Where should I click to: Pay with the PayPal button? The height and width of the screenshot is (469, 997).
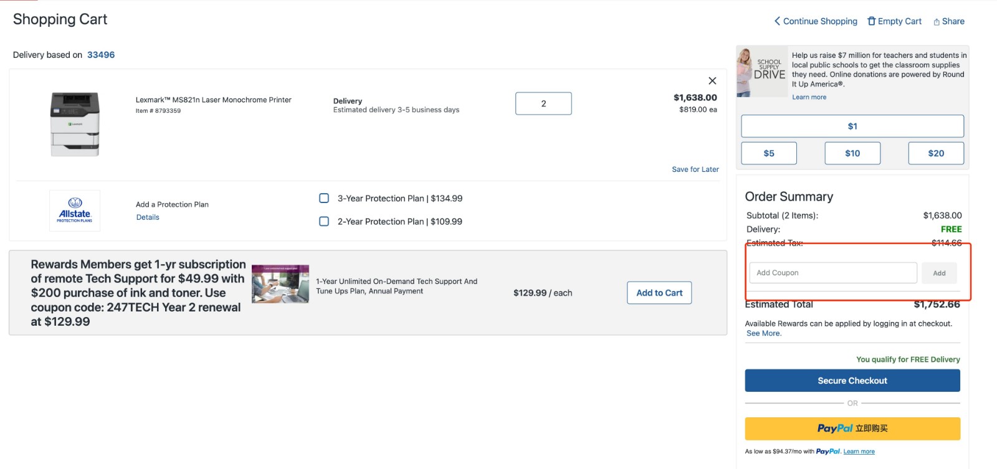click(852, 429)
